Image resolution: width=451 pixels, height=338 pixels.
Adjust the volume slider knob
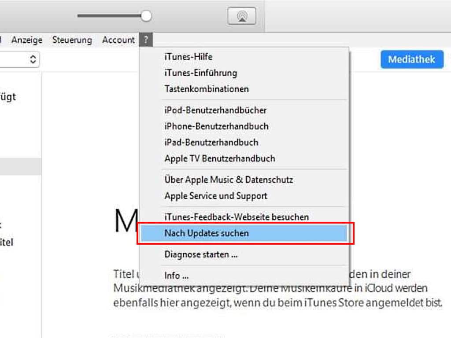click(146, 16)
